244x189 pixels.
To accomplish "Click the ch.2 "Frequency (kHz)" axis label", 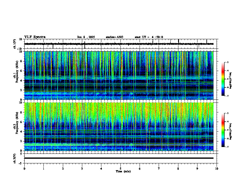I will point(17,123).
